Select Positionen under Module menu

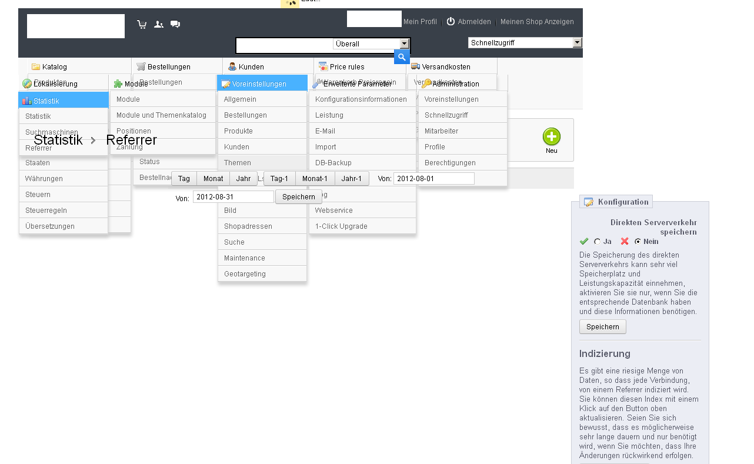pos(163,131)
